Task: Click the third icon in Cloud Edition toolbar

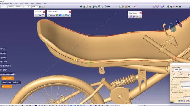Action: pyautogui.click(x=137, y=17)
